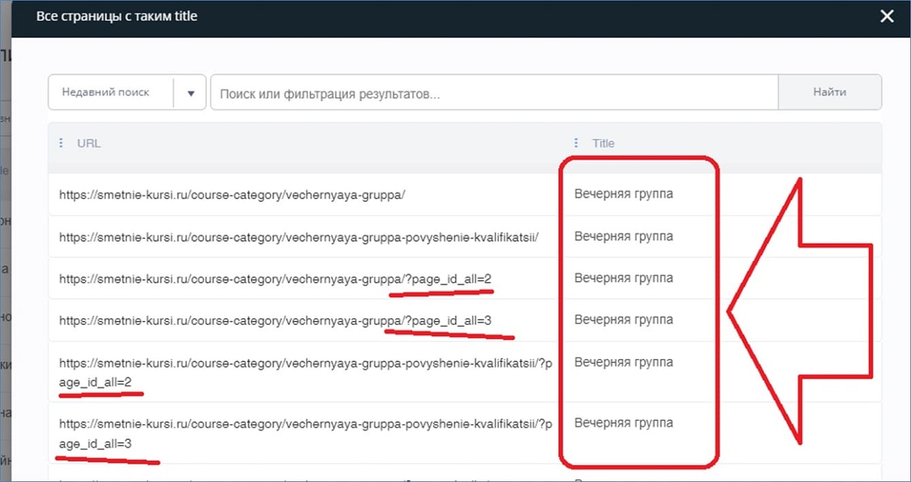Sort by the Title column header
911x482 pixels.
(x=603, y=143)
